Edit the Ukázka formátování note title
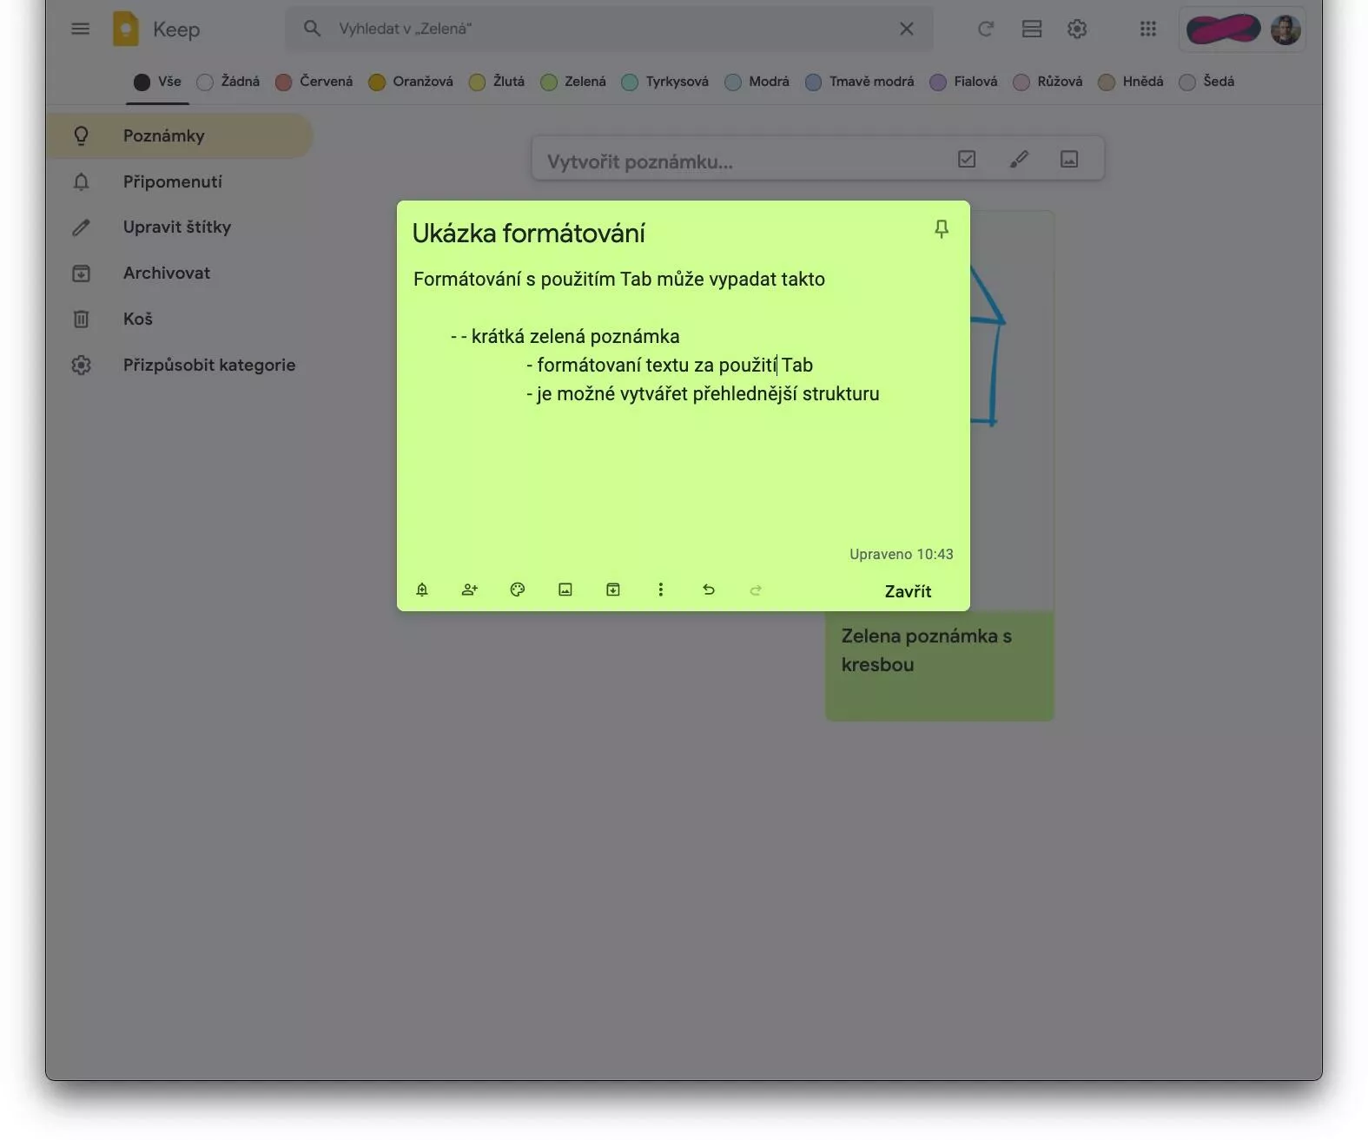This screenshot has height=1140, width=1368. pos(528,233)
